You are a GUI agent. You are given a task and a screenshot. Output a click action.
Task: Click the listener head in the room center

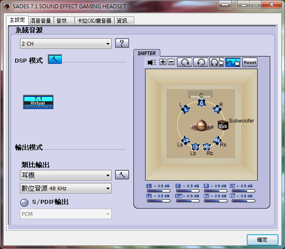click(202, 126)
